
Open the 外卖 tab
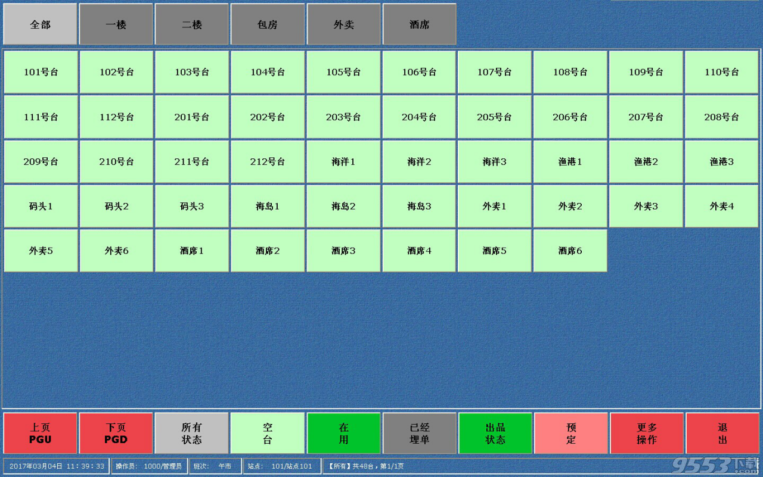click(x=344, y=24)
